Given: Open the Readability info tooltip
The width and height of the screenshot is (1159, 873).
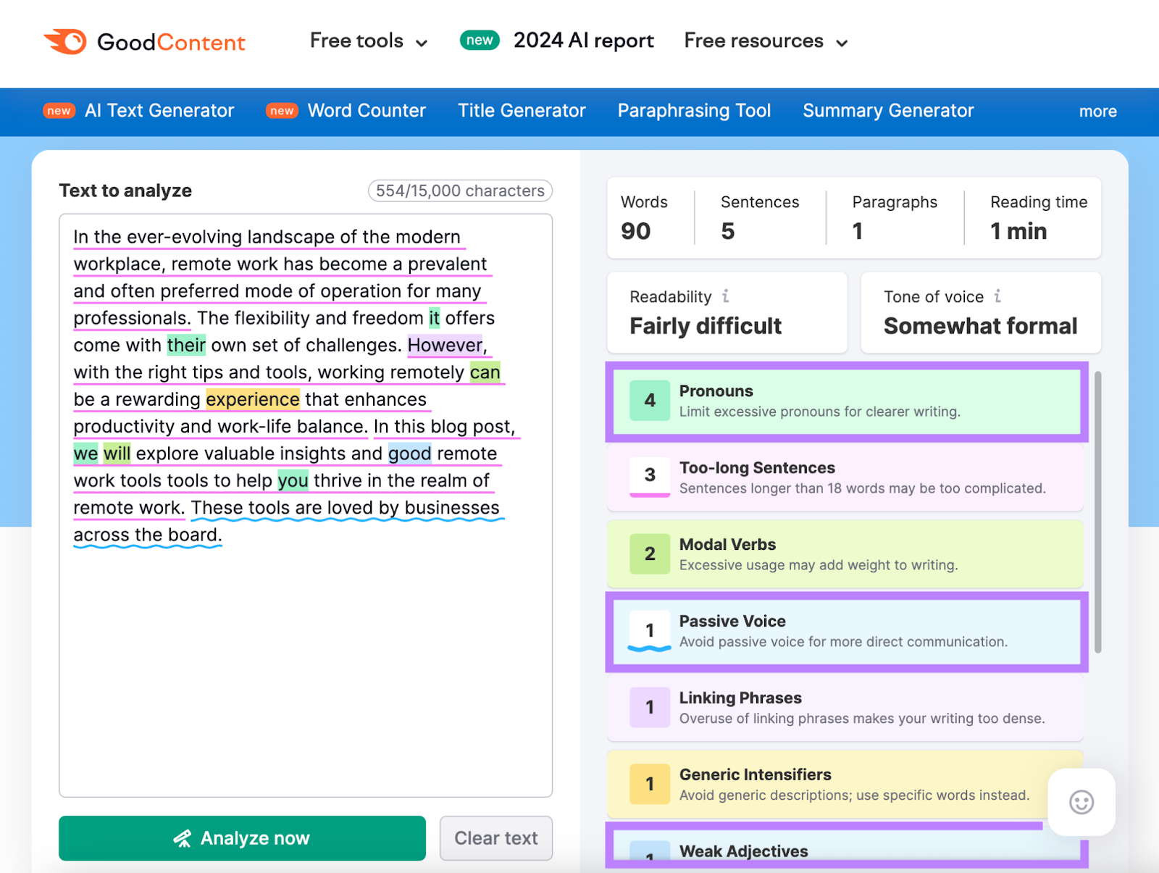Looking at the screenshot, I should tap(727, 296).
